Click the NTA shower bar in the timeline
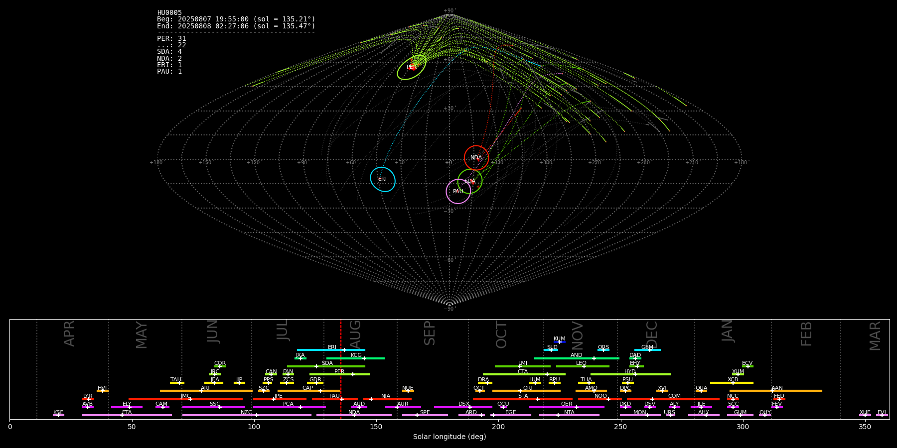The width and height of the screenshot is (897, 448). (569, 415)
